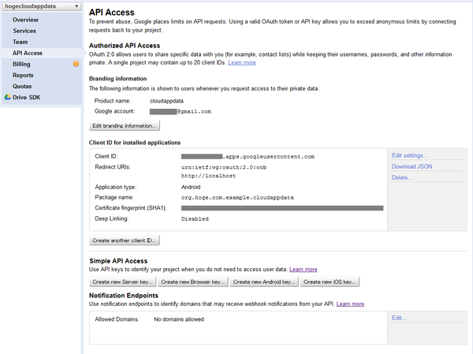Click Create new Browser key
This screenshot has width=473, height=354.
[193, 281]
